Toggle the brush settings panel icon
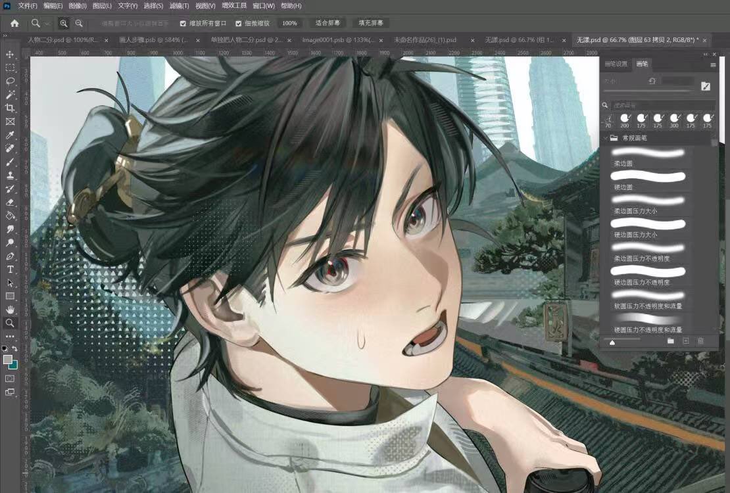 click(x=706, y=85)
